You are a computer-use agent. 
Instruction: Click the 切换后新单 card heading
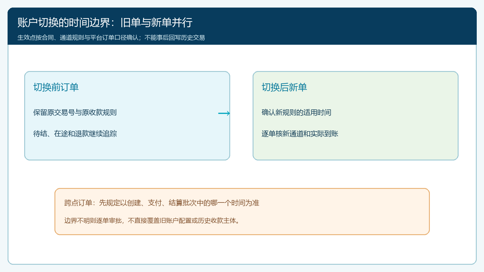284,87
